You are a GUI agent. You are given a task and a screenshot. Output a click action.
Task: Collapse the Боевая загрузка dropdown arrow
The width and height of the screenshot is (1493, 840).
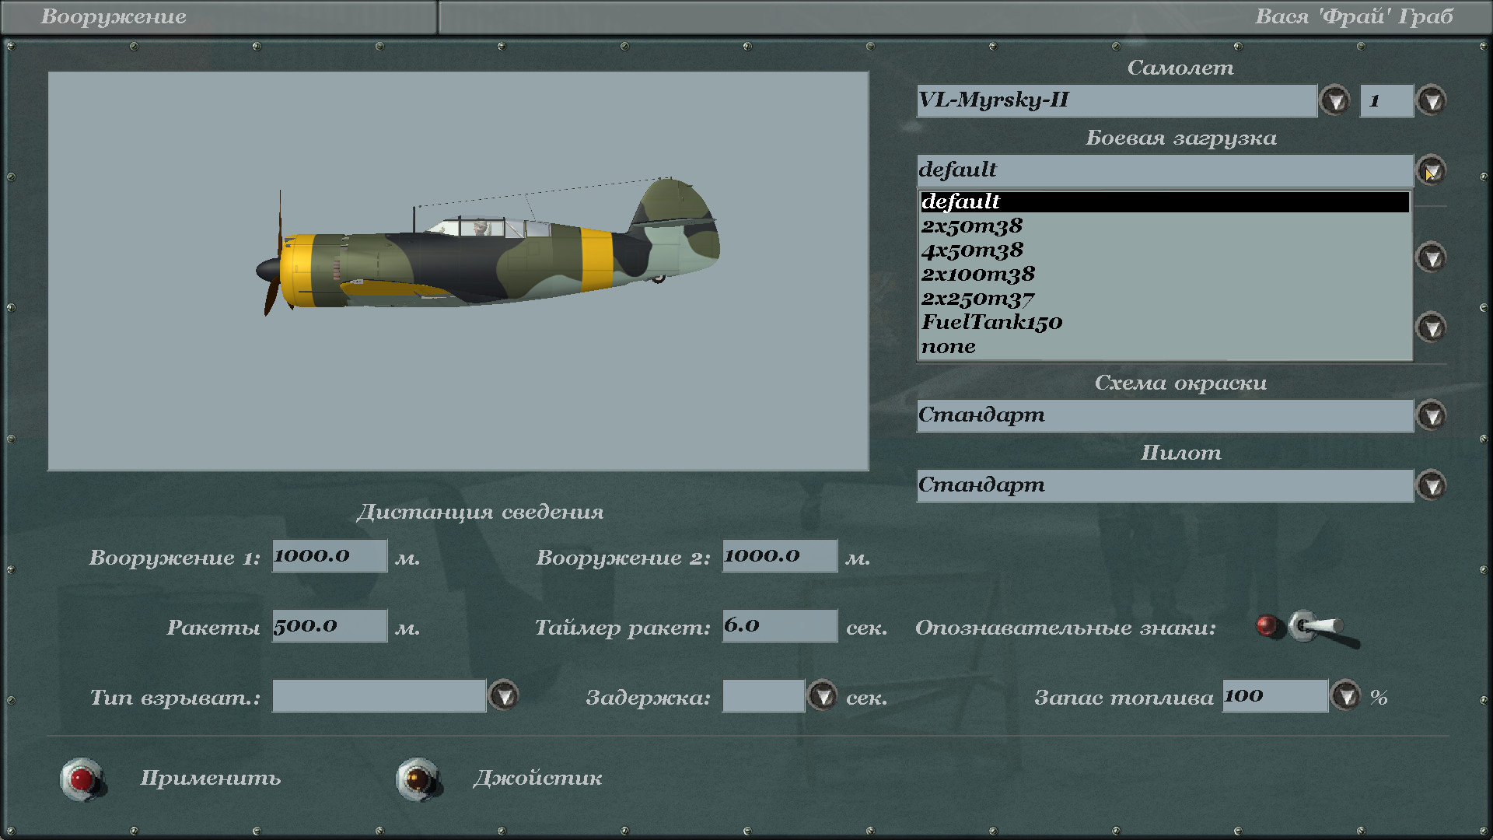point(1431,170)
